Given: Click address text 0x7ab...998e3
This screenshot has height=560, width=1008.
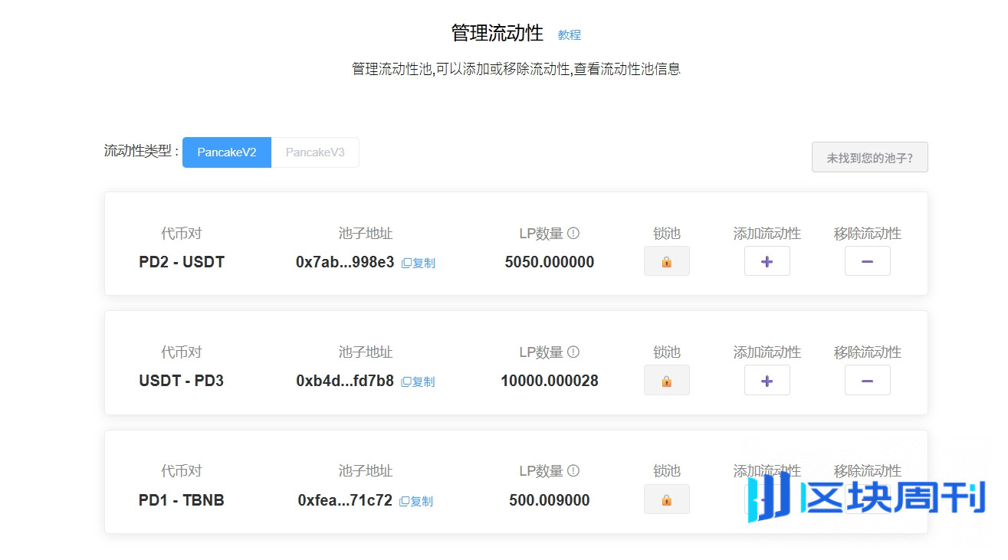Looking at the screenshot, I should point(345,262).
